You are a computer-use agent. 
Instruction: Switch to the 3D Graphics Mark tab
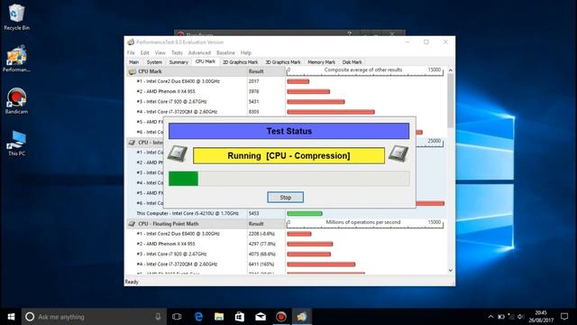pyautogui.click(x=283, y=62)
